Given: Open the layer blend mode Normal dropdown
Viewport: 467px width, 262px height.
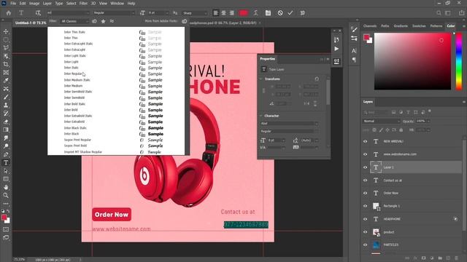Looking at the screenshot, I should (x=381, y=121).
